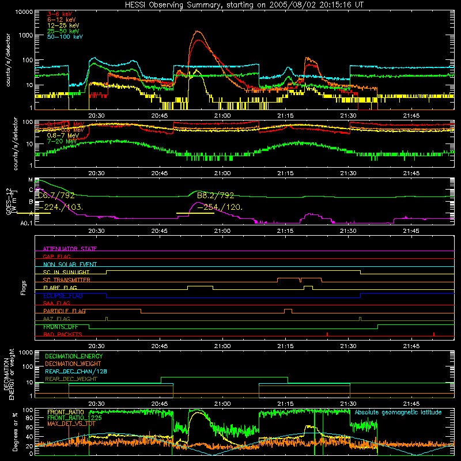Viewport: 461px width, 461px height.
Task: Select the MAX_DET_VS_TOT legend label
Action: click(71, 424)
